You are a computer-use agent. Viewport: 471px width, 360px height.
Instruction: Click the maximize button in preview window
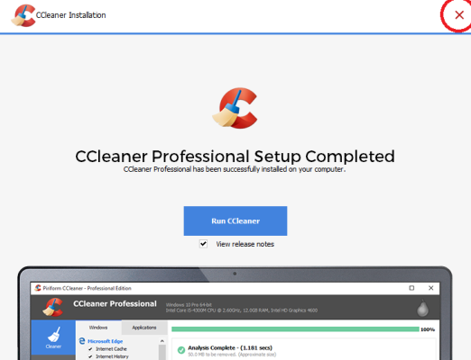tap(411, 288)
